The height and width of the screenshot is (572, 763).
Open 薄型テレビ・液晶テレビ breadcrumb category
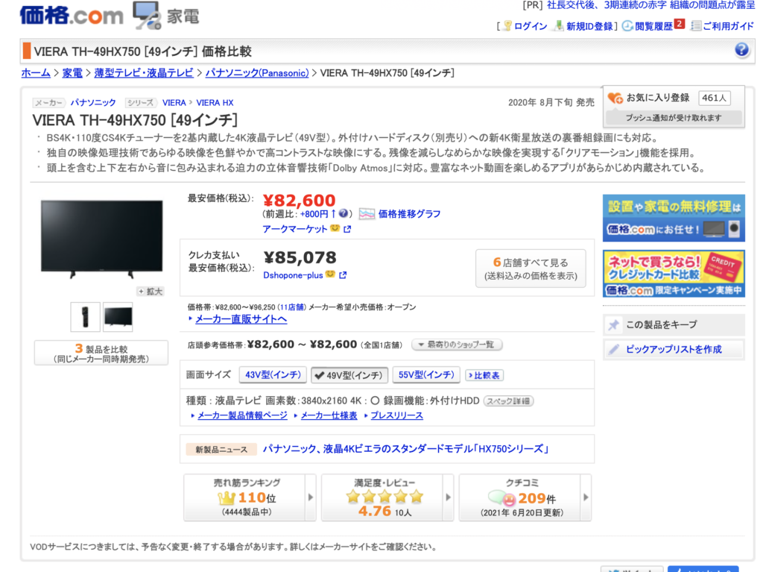(144, 73)
